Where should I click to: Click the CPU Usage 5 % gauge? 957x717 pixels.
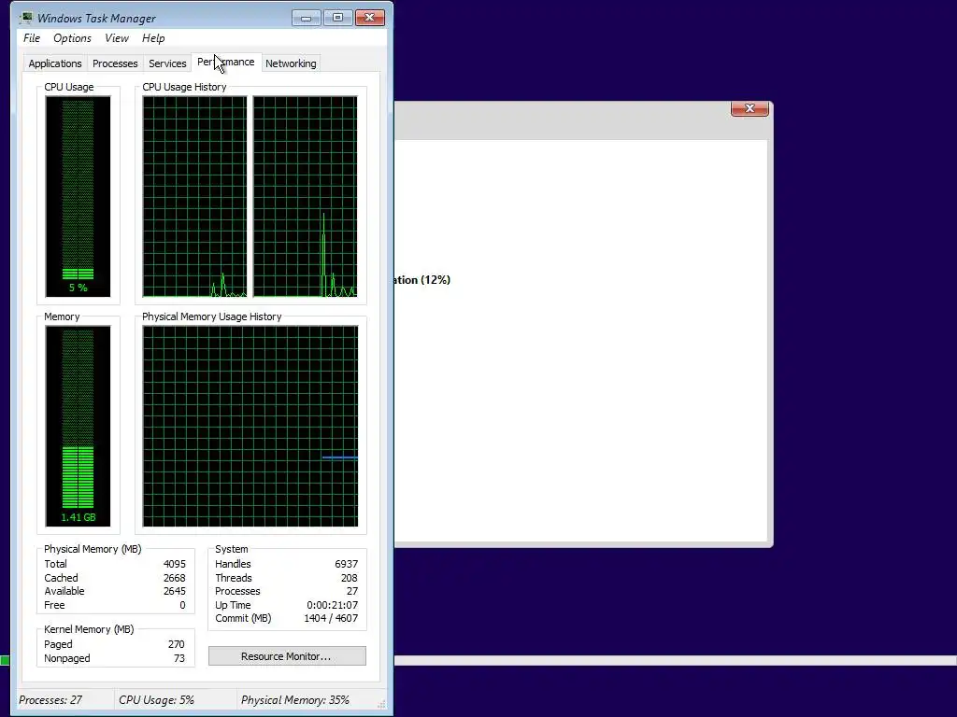(78, 196)
